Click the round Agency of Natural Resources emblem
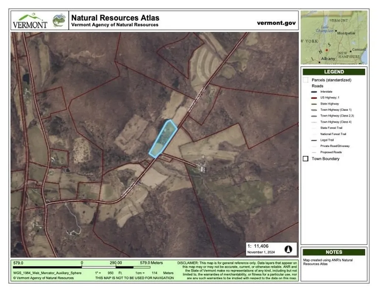The image size is (378, 292). click(59, 21)
